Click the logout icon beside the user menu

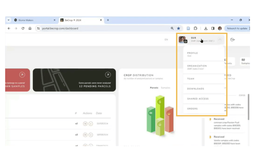pos(233,40)
